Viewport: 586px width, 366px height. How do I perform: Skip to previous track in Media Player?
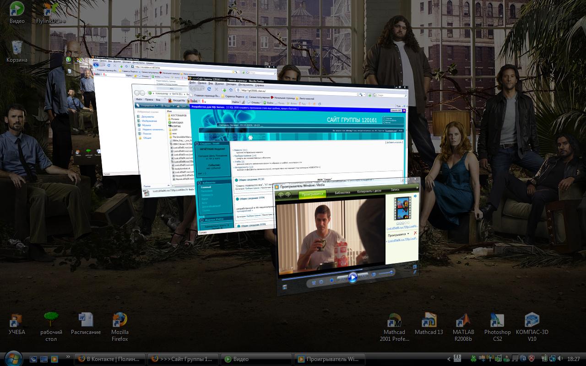[x=342, y=278]
